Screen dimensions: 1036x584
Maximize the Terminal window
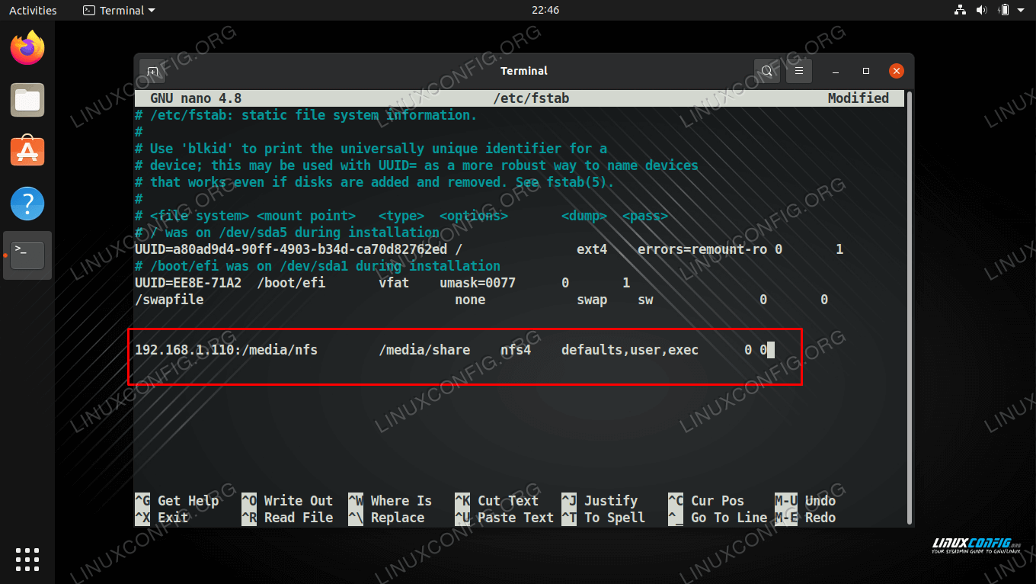(x=866, y=71)
